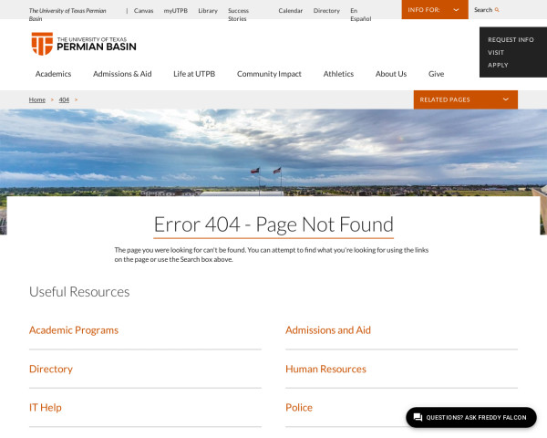Expand the RELATED PAGES dropdown chevron
Screen dimensions: 547x438
point(505,99)
